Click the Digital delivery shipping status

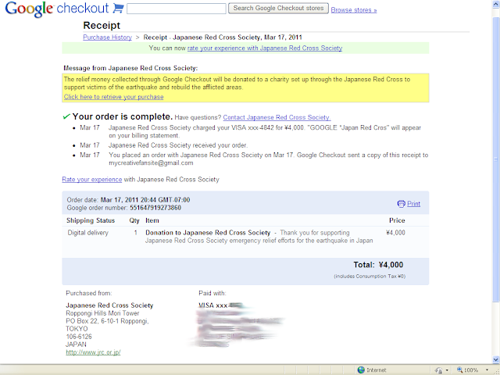point(87,233)
